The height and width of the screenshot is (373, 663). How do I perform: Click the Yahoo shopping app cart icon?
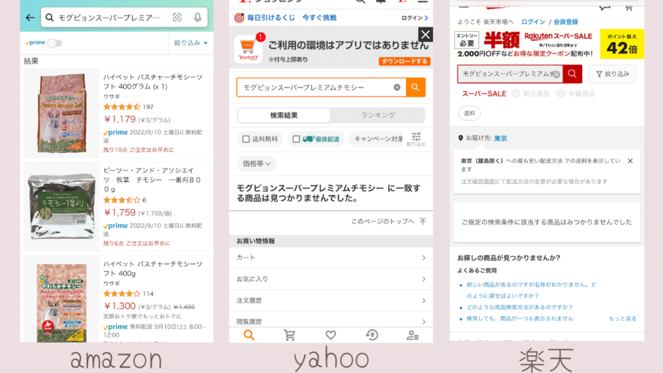pos(248,49)
